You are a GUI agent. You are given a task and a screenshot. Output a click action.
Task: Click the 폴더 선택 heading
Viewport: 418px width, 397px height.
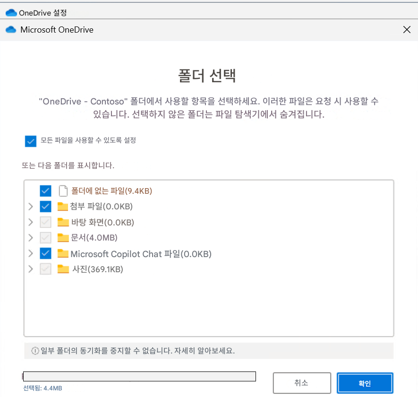click(x=207, y=76)
